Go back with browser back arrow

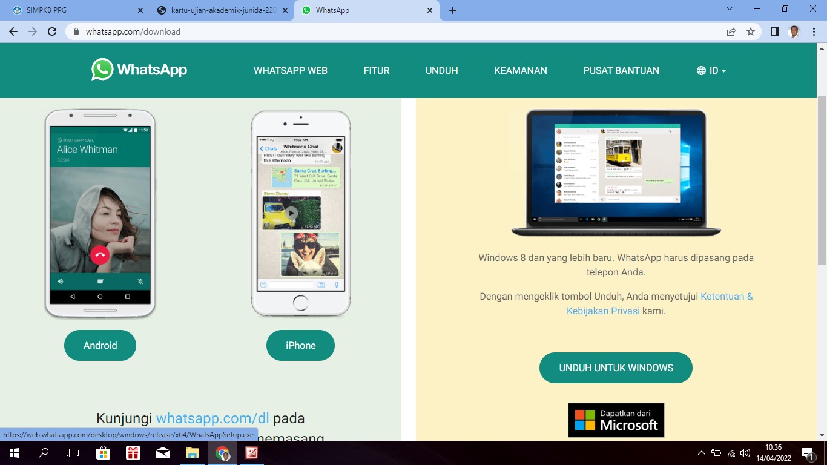[x=13, y=31]
